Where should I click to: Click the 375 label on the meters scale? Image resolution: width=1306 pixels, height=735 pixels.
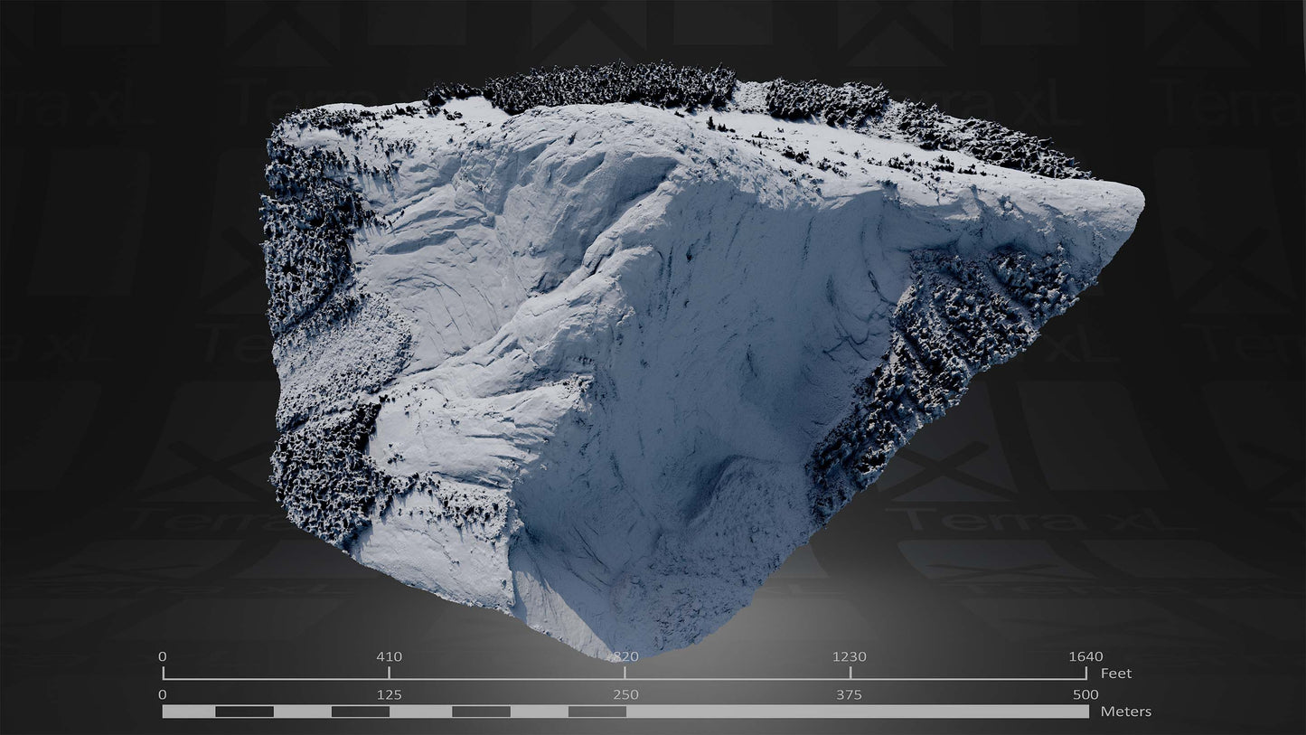850,695
